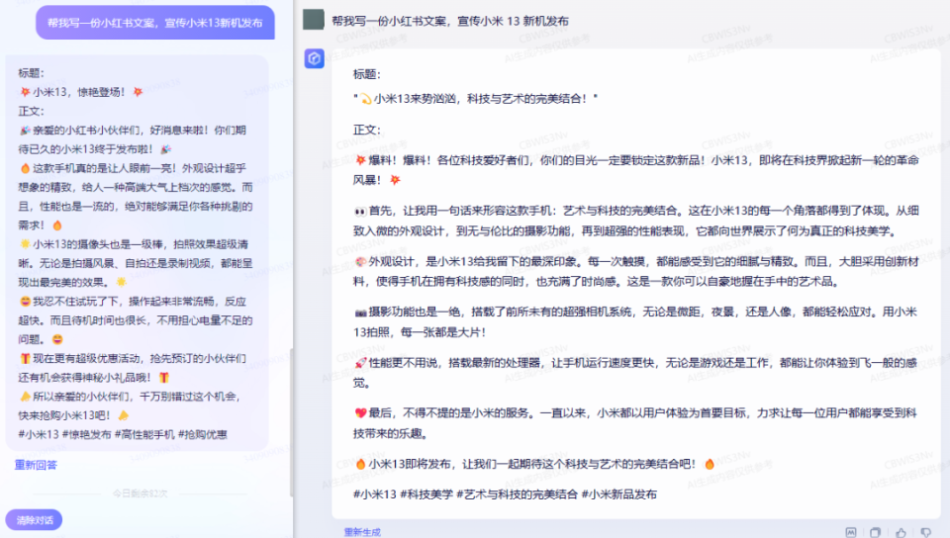Image resolution: width=950 pixels, height=538 pixels.
Task: Click 重新回答 link in left chat
Action: pos(36,465)
